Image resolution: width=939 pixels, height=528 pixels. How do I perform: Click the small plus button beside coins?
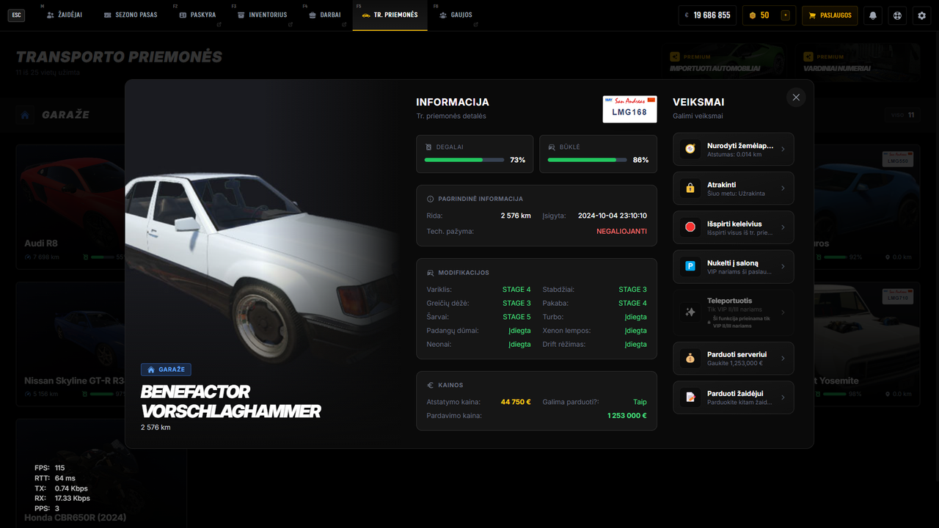[786, 15]
